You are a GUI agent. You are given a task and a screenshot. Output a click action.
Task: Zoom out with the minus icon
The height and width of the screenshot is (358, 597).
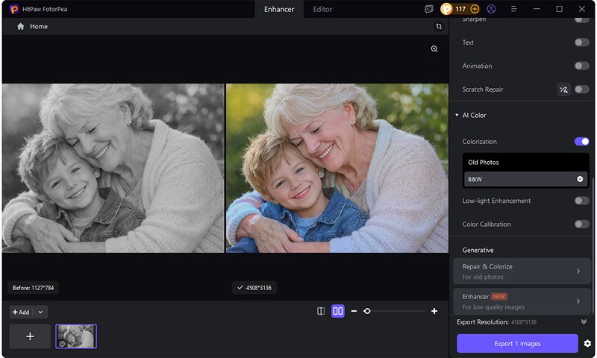click(x=354, y=311)
